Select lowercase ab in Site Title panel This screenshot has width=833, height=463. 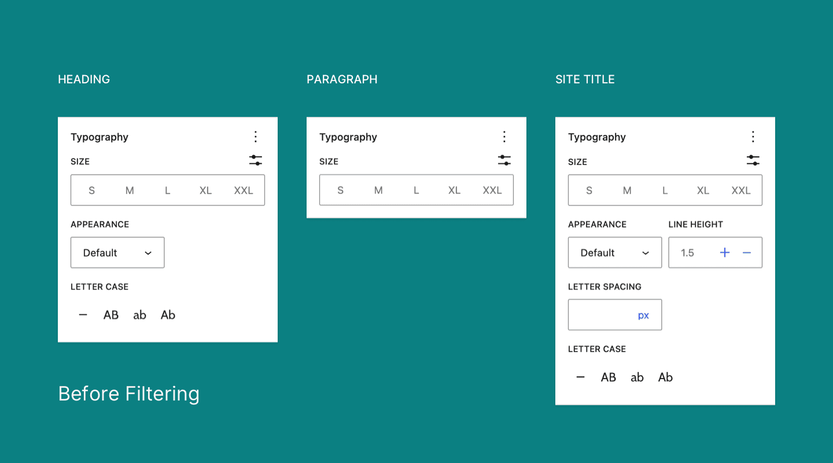coord(637,377)
